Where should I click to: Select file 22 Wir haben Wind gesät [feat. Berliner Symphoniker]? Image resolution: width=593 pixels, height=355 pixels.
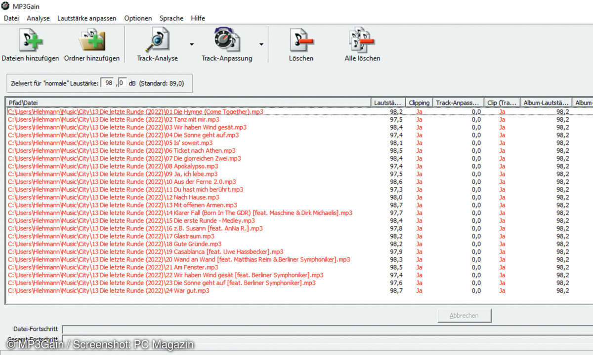pos(166,275)
